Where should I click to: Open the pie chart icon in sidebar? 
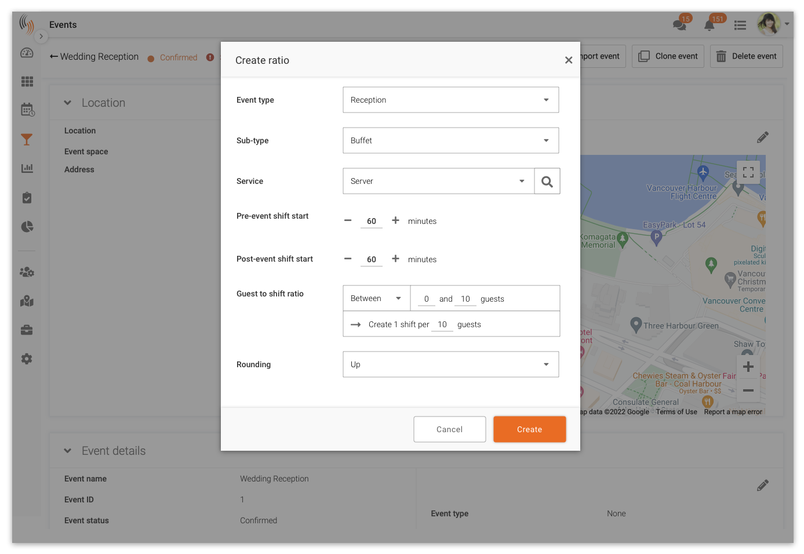27,226
